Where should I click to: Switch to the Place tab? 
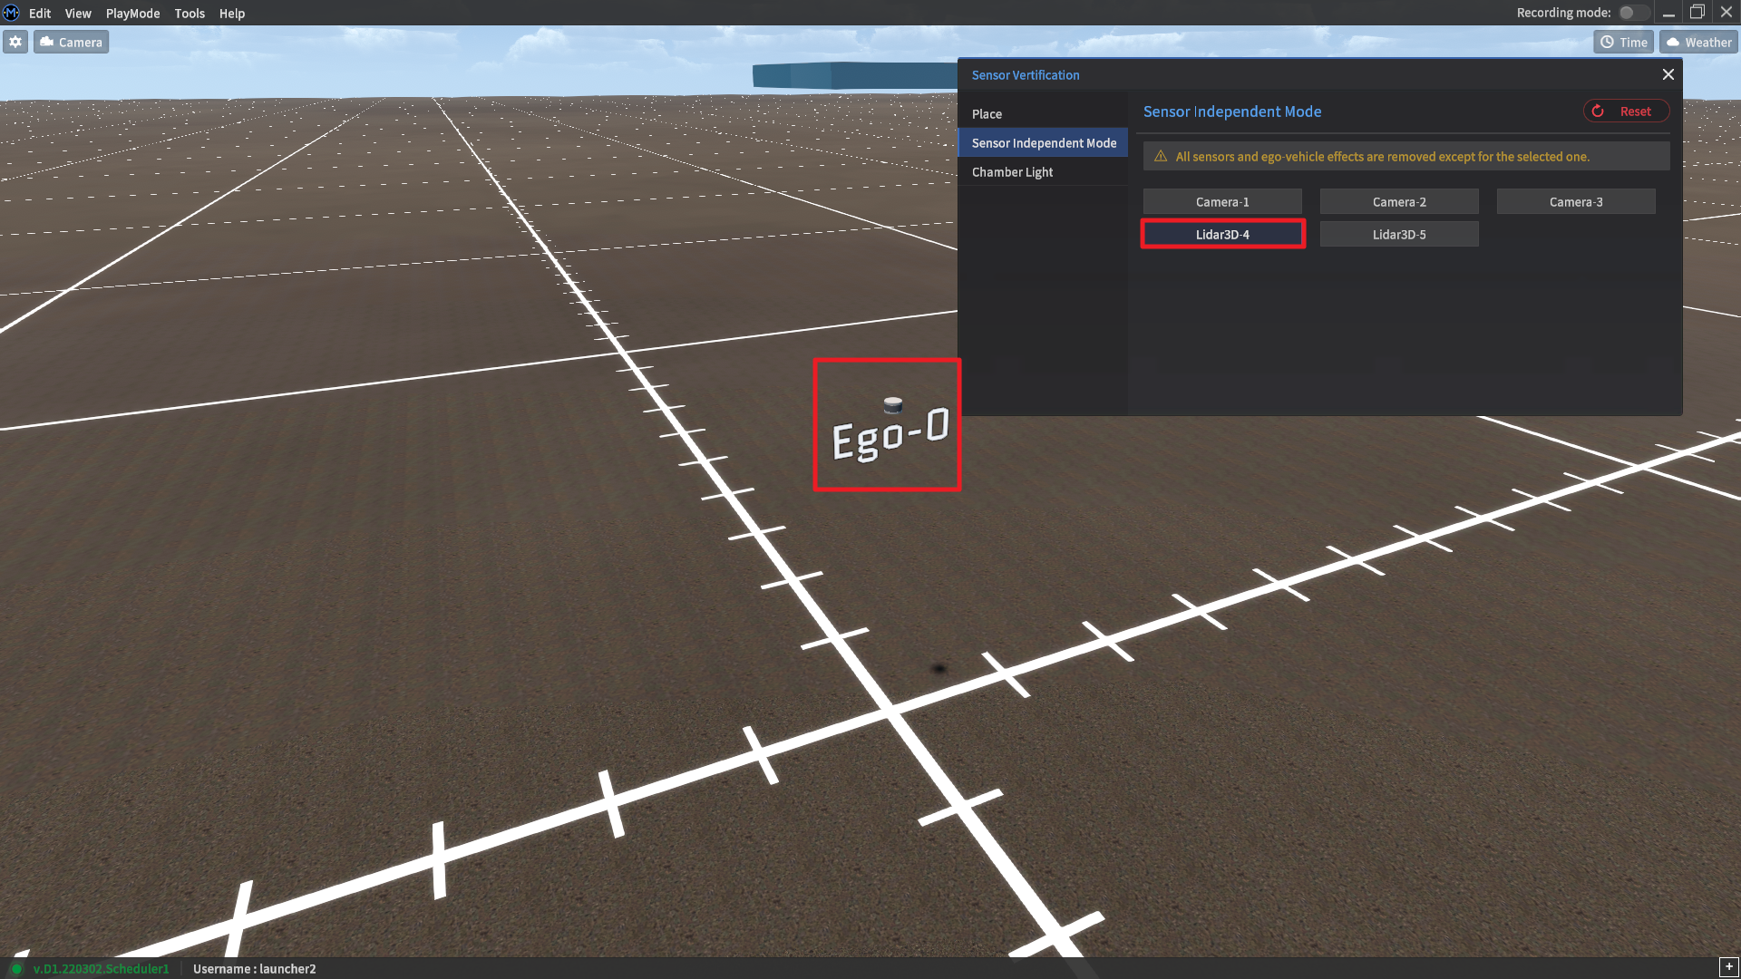tap(987, 113)
